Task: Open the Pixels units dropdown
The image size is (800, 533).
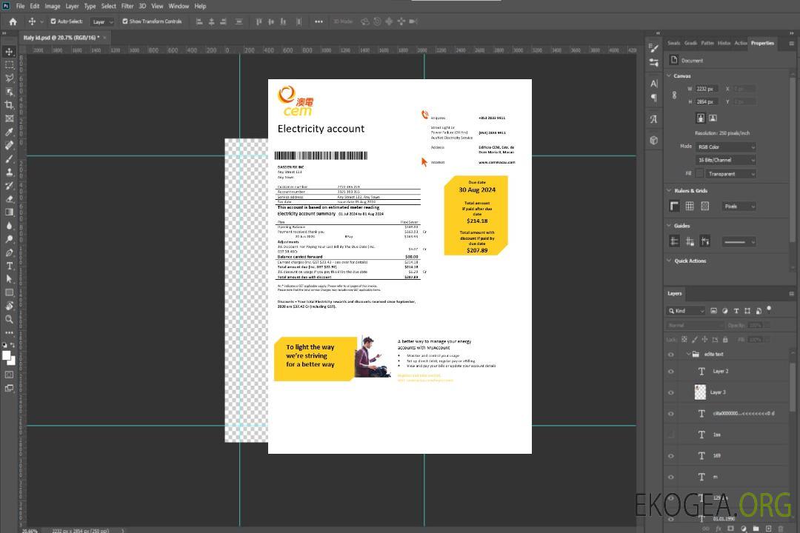Action: (739, 206)
